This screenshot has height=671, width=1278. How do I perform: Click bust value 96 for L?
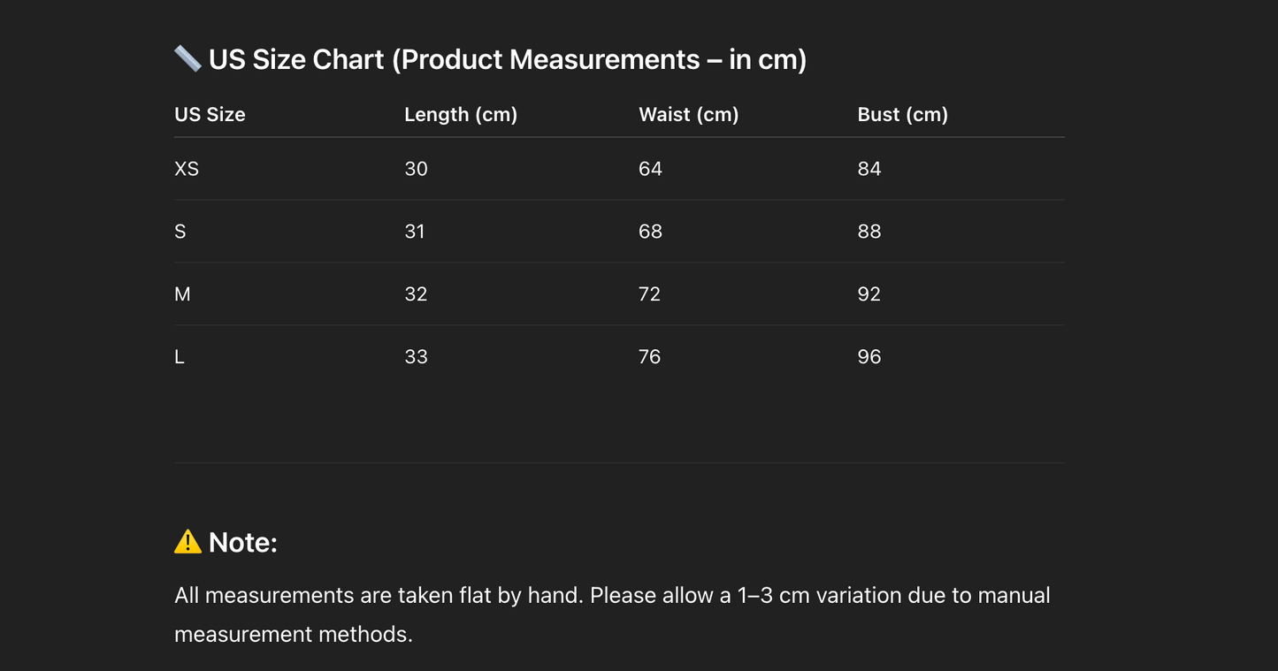point(869,357)
